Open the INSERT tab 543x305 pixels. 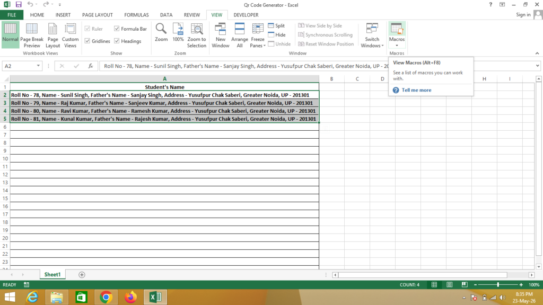click(x=63, y=15)
